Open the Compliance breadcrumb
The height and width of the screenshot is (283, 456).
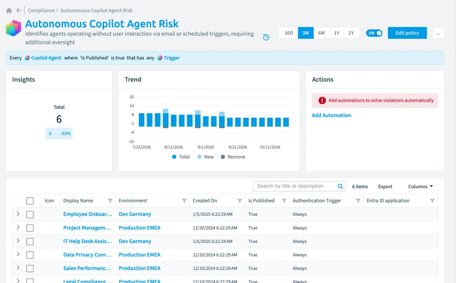pos(41,11)
